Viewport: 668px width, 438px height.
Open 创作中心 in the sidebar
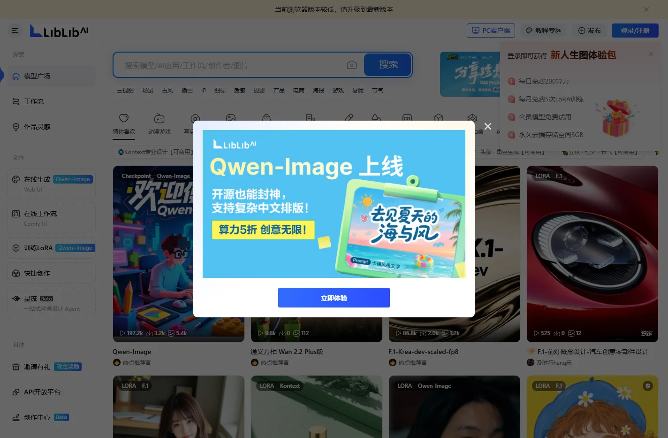[x=52, y=417]
